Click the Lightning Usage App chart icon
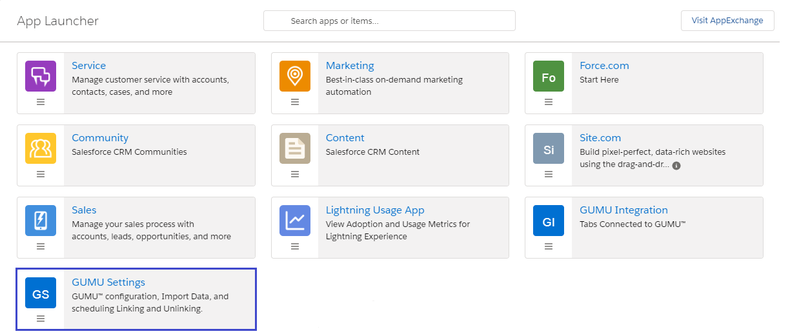The width and height of the screenshot is (790, 336). click(x=295, y=221)
